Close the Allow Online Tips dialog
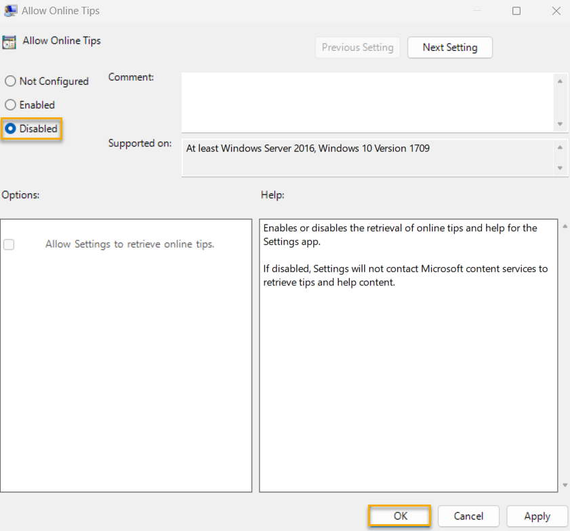 pos(555,11)
